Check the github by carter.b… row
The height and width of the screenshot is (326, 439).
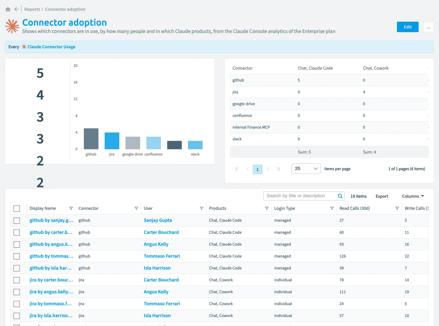pyautogui.click(x=17, y=233)
